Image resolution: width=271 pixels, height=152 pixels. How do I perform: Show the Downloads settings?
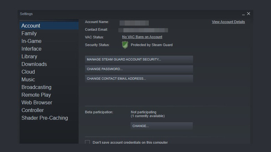pos(34,64)
